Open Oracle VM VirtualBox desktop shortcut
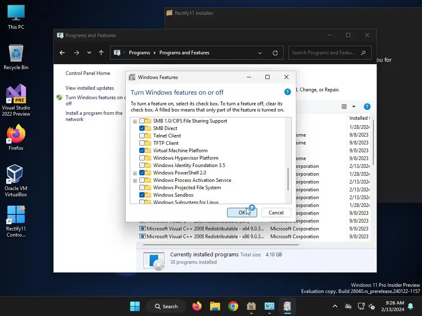The width and height of the screenshot is (422, 316). [16, 181]
